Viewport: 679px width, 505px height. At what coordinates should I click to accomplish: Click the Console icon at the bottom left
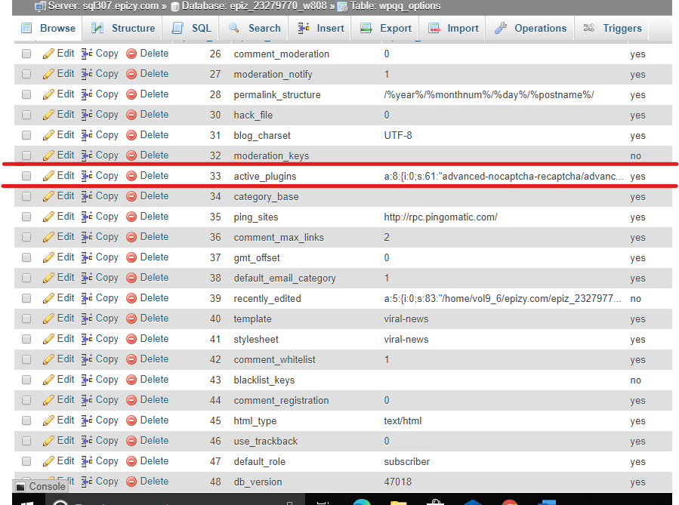20,487
